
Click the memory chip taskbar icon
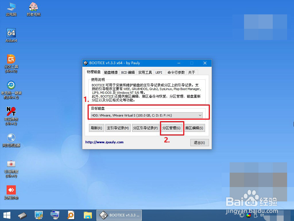(x=22, y=215)
